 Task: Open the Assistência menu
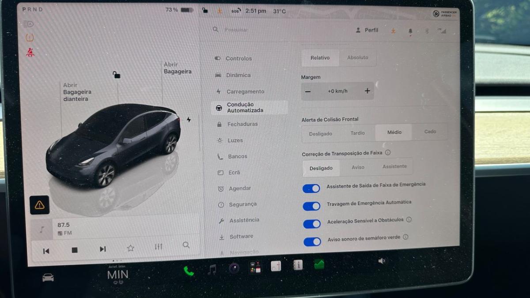239,220
